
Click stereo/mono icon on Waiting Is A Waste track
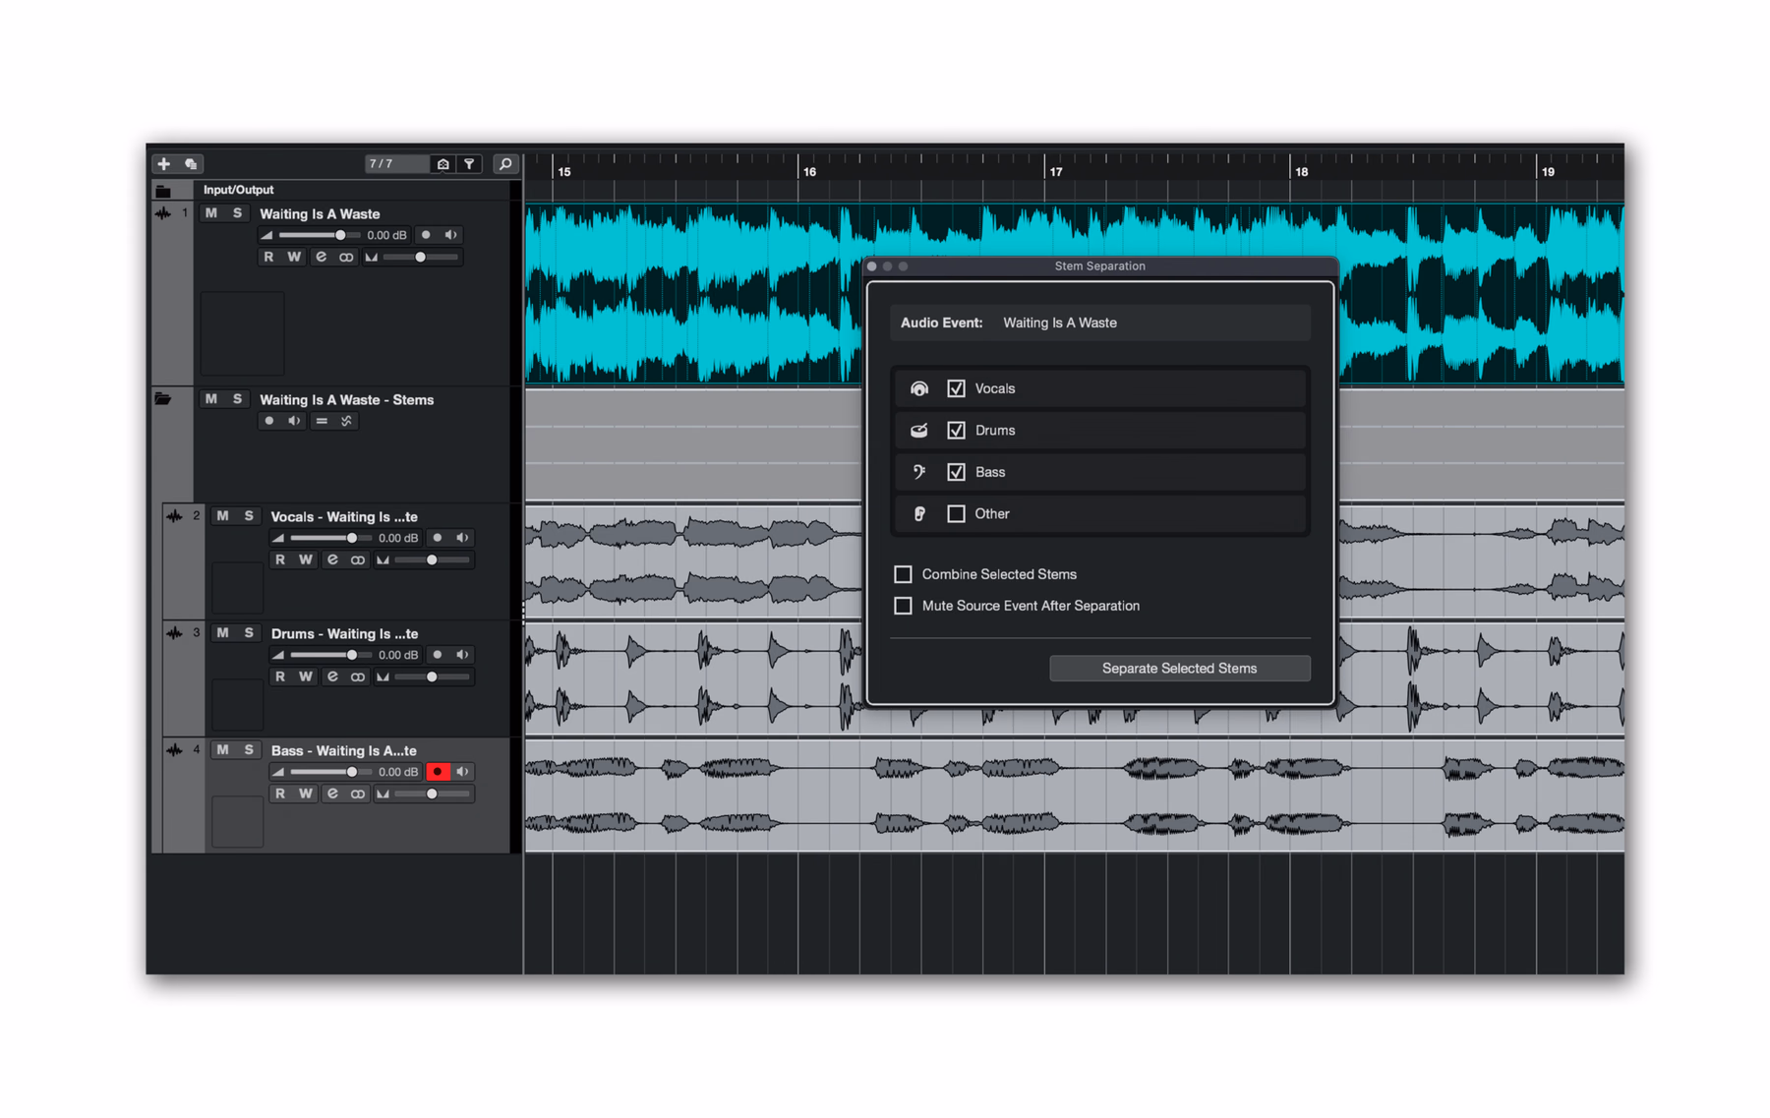pos(346,257)
